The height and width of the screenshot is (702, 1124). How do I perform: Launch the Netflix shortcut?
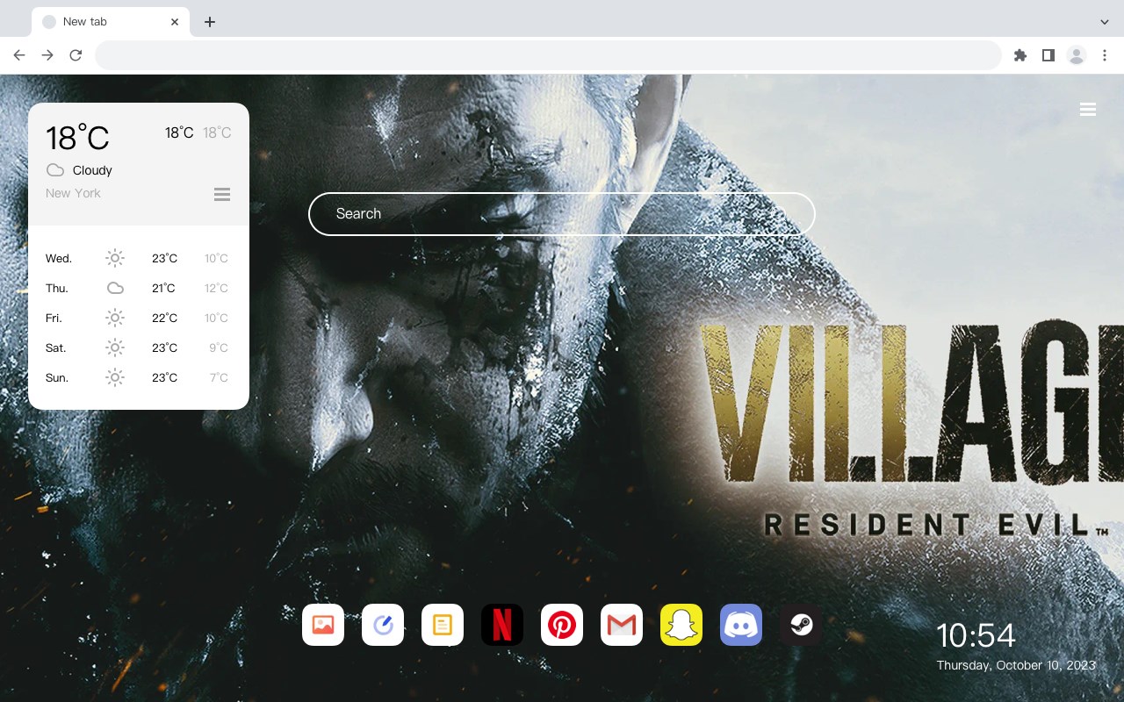[x=502, y=625]
